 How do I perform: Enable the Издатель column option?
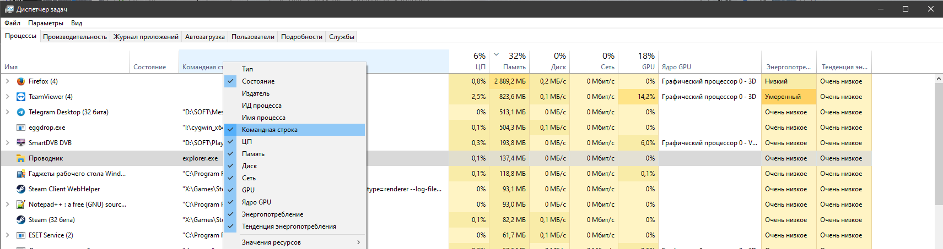[x=256, y=93]
